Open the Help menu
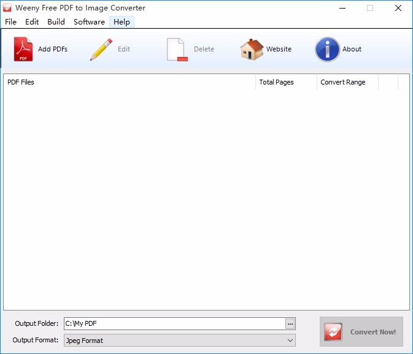Image resolution: width=413 pixels, height=354 pixels. pyautogui.click(x=122, y=22)
